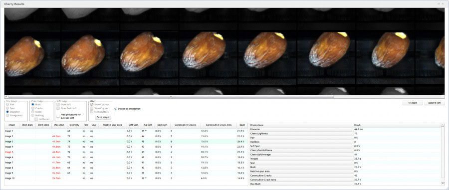The width and height of the screenshot is (449, 190).
Task: Click the CherryDarkSoftArea result row
Action: 345,150
